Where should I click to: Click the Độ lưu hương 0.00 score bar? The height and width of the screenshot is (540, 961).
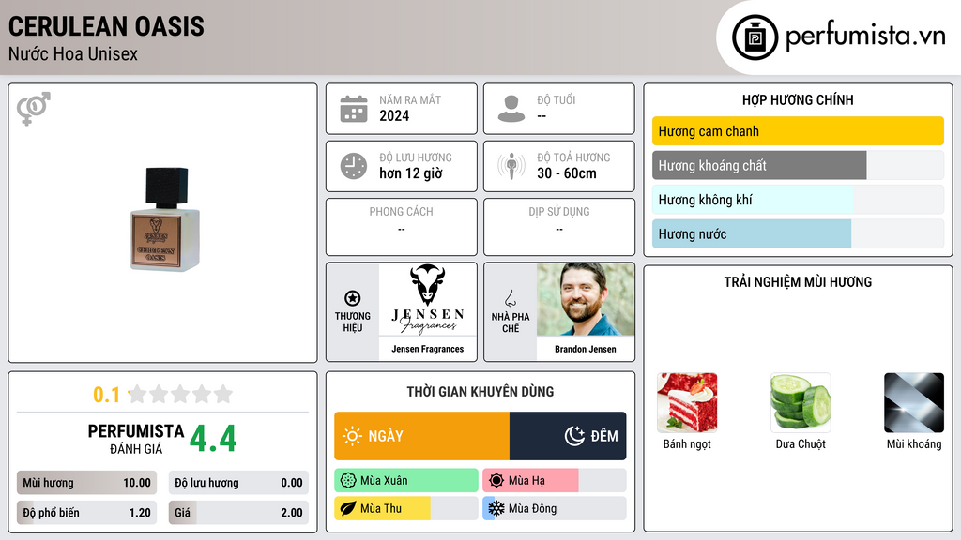(x=238, y=483)
